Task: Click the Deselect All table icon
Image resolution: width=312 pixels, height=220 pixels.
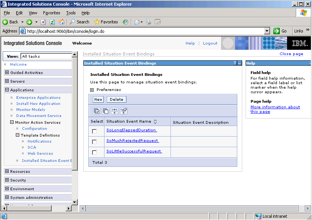Action: (106, 111)
